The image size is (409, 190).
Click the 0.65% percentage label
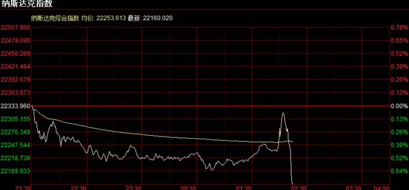coord(399,41)
